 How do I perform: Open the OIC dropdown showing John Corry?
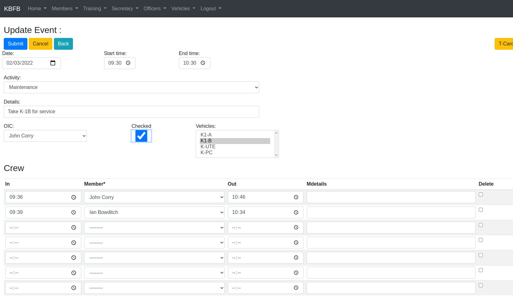(45, 136)
